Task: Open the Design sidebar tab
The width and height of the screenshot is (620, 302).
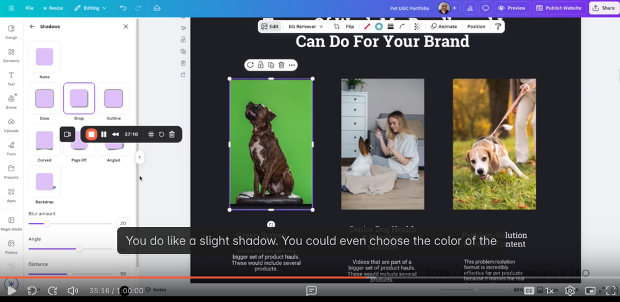Action: (11, 32)
